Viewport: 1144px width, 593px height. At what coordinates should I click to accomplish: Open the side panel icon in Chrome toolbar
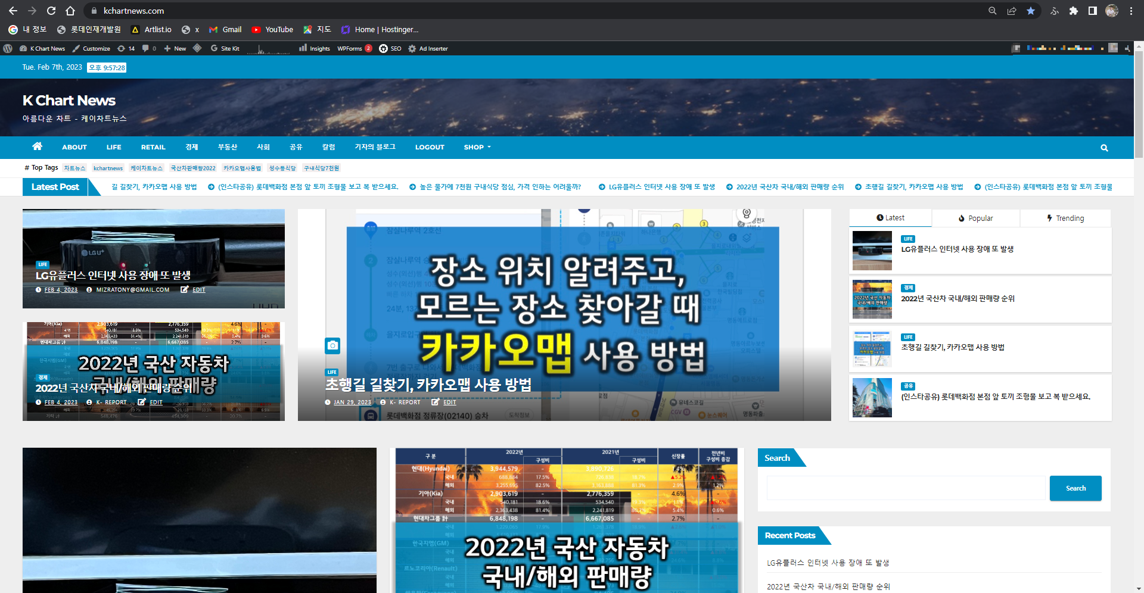(x=1093, y=11)
